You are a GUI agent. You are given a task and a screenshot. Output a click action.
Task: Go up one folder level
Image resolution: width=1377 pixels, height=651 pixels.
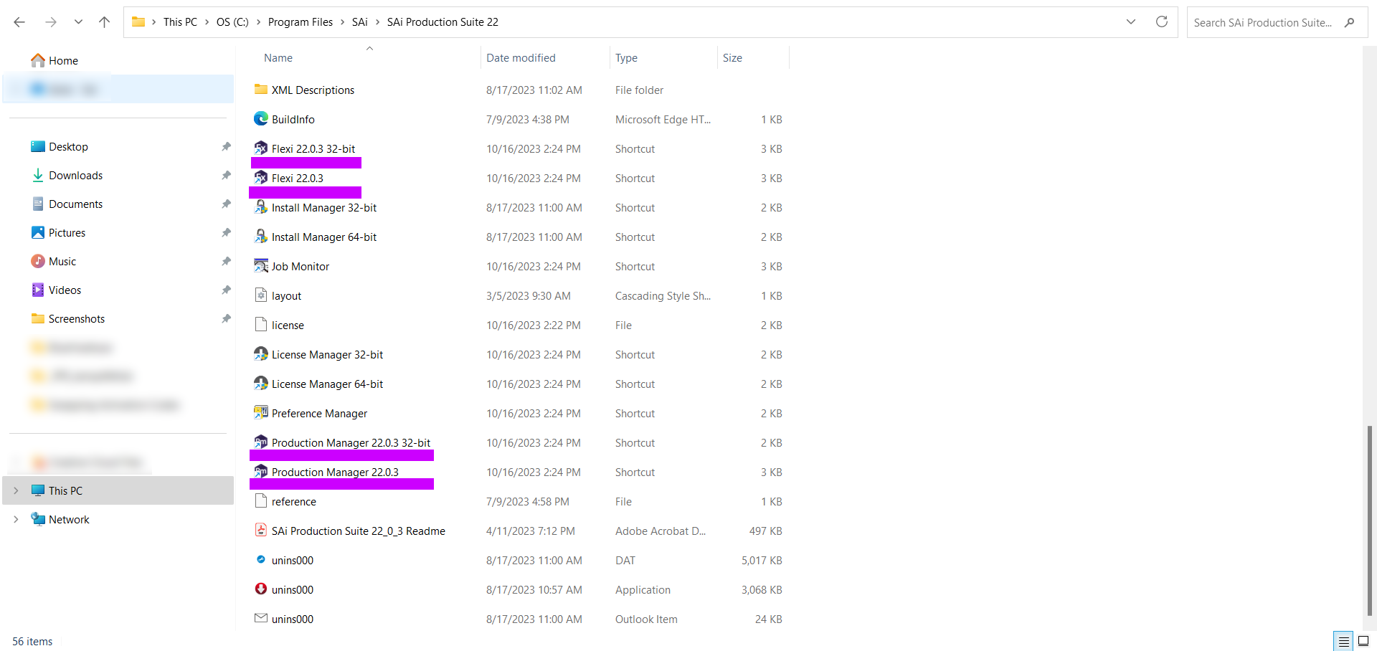click(104, 22)
